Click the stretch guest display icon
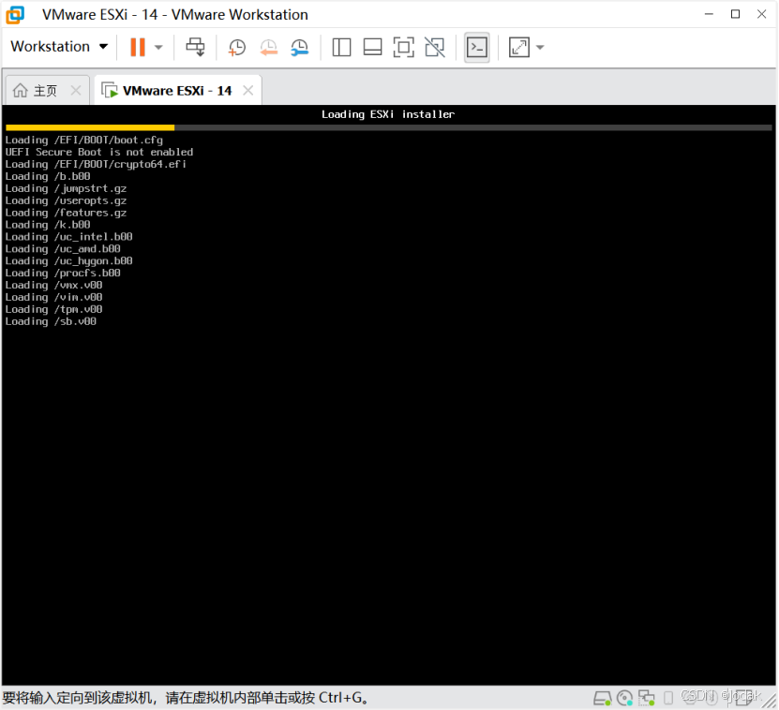 click(x=519, y=48)
